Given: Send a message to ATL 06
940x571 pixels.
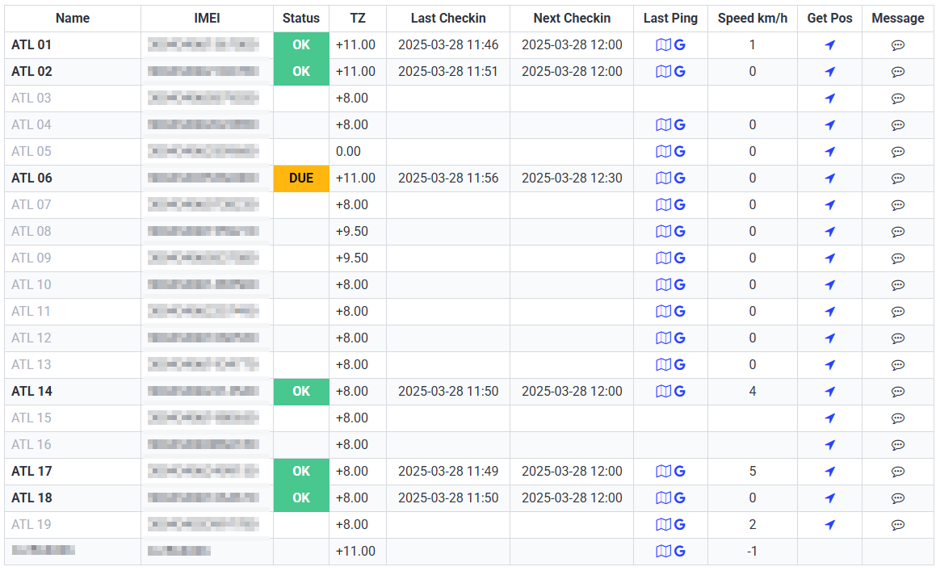Looking at the screenshot, I should tap(898, 178).
